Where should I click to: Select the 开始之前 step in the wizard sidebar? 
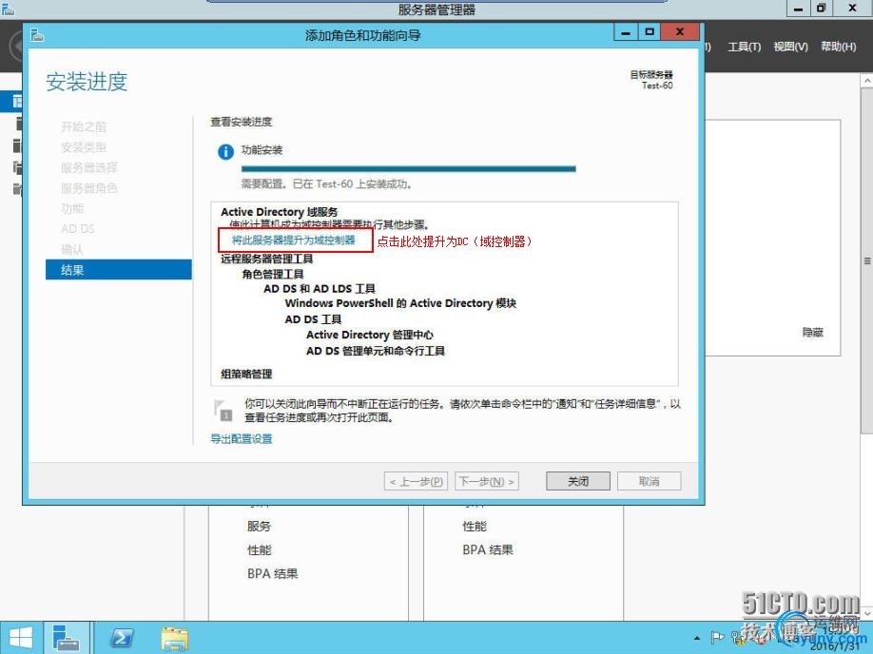click(x=84, y=127)
